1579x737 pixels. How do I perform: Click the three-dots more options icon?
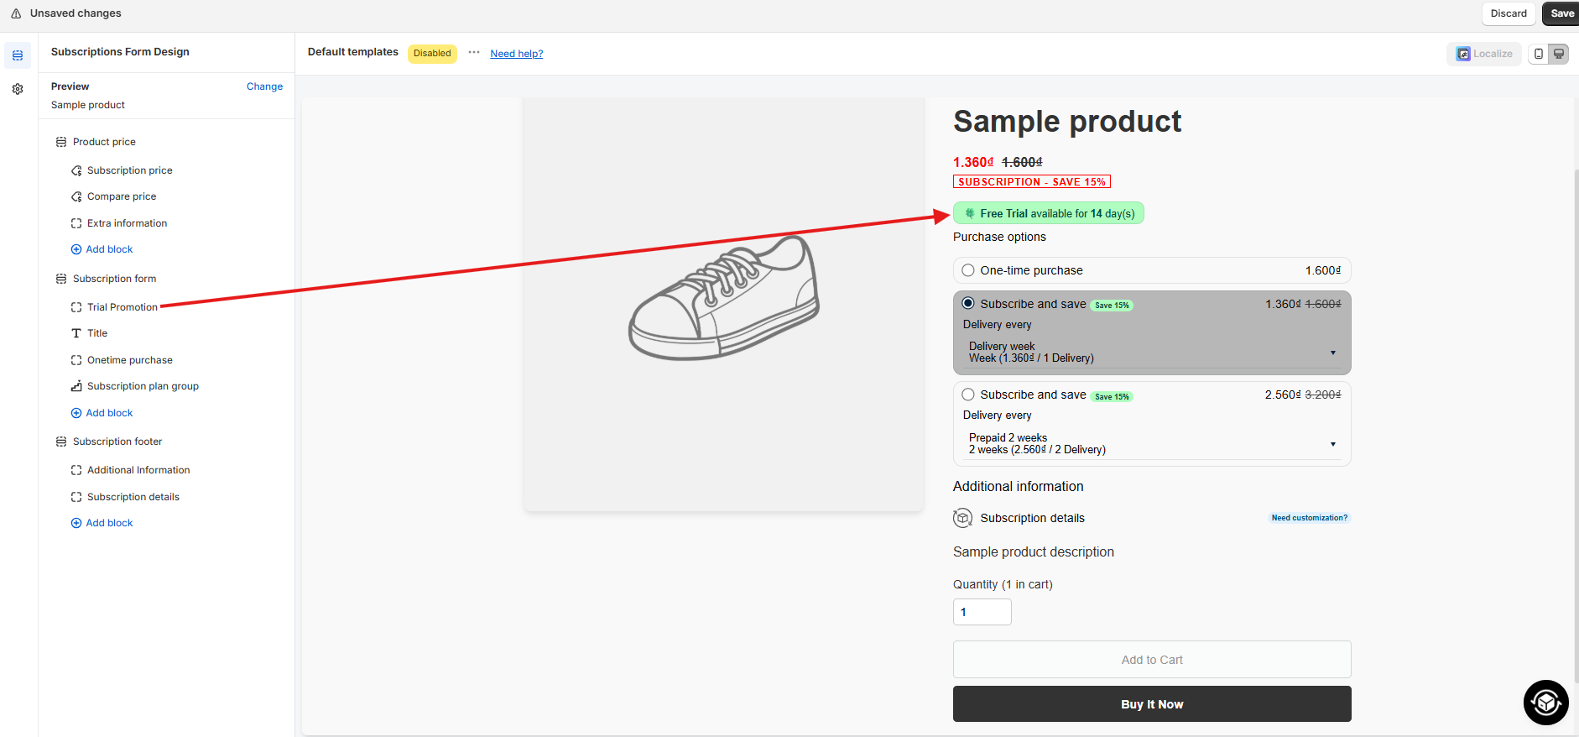[x=474, y=52]
